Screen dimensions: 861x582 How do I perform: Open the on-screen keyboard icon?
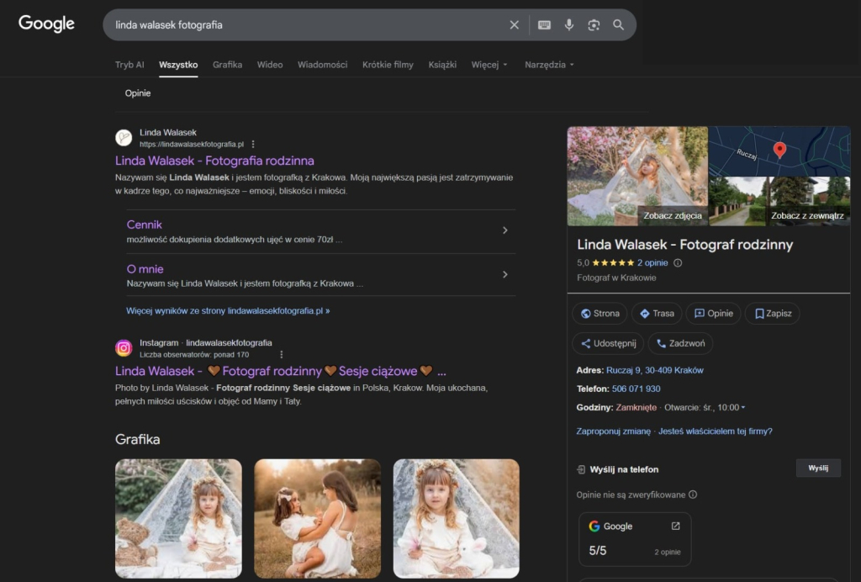[x=544, y=25]
